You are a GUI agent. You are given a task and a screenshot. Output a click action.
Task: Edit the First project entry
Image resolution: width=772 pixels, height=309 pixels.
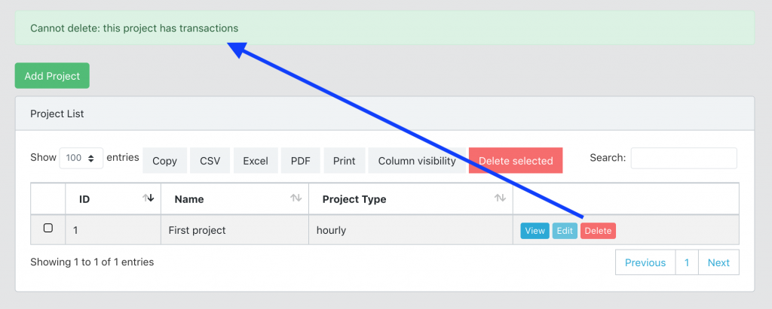(565, 231)
